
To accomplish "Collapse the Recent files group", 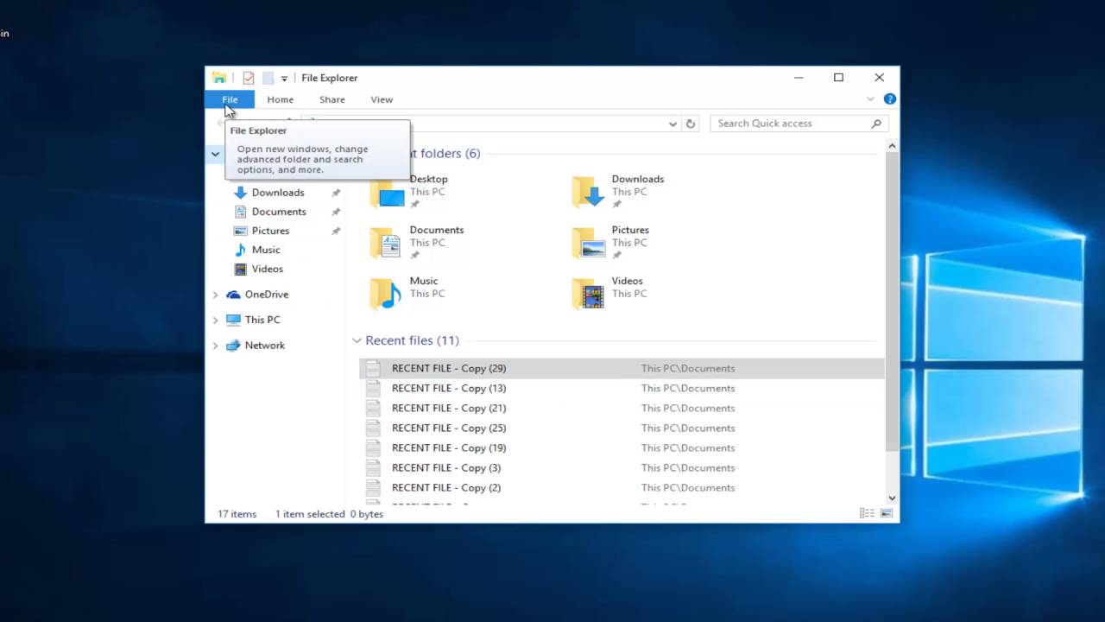I will [357, 340].
